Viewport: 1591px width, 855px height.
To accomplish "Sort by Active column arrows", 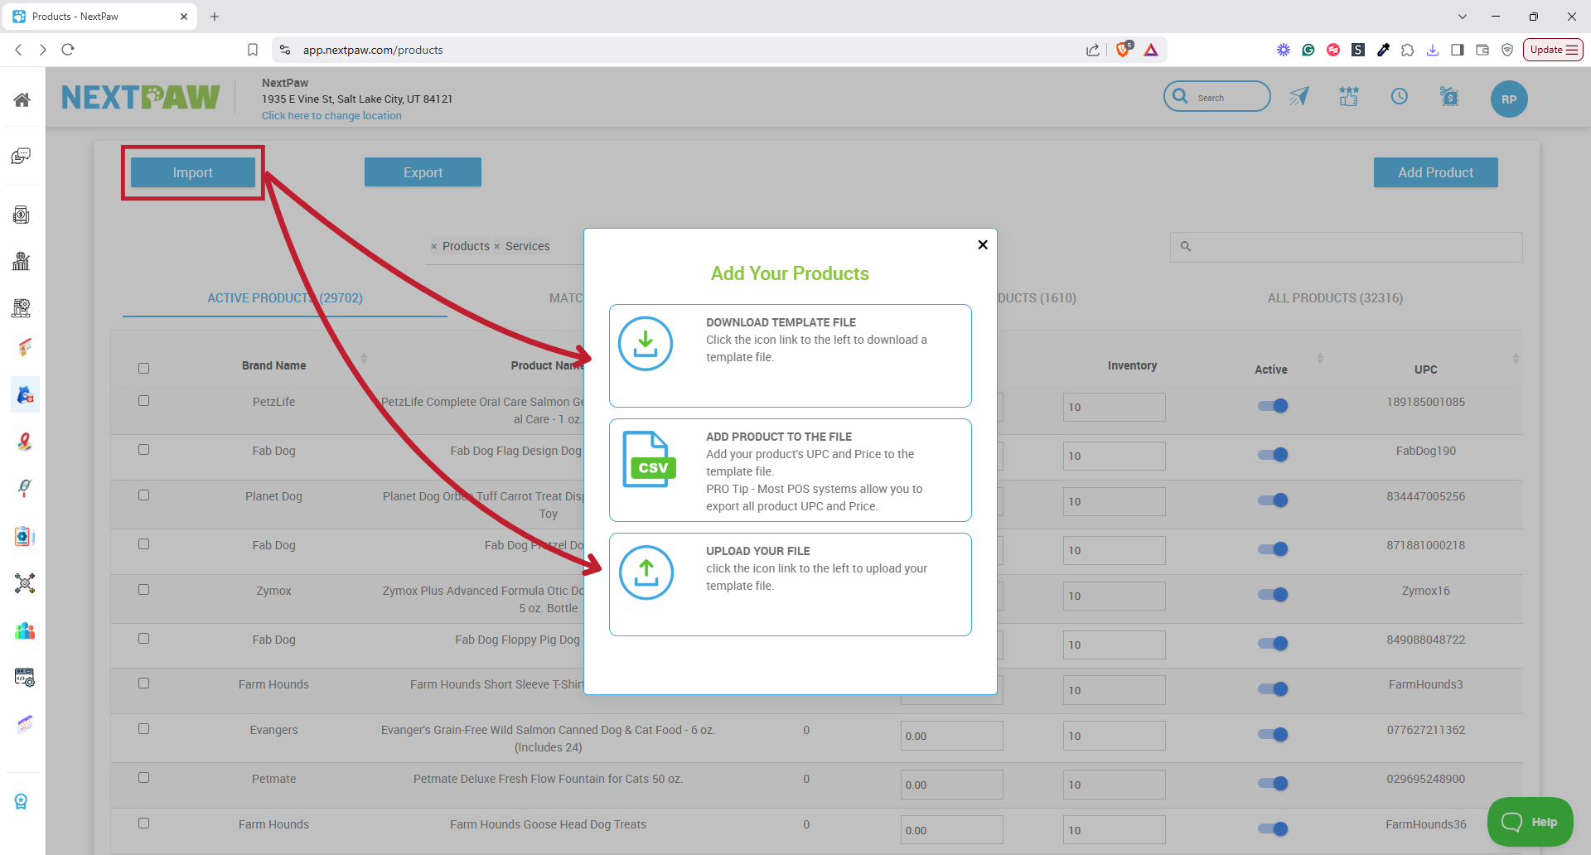I will pyautogui.click(x=1320, y=359).
